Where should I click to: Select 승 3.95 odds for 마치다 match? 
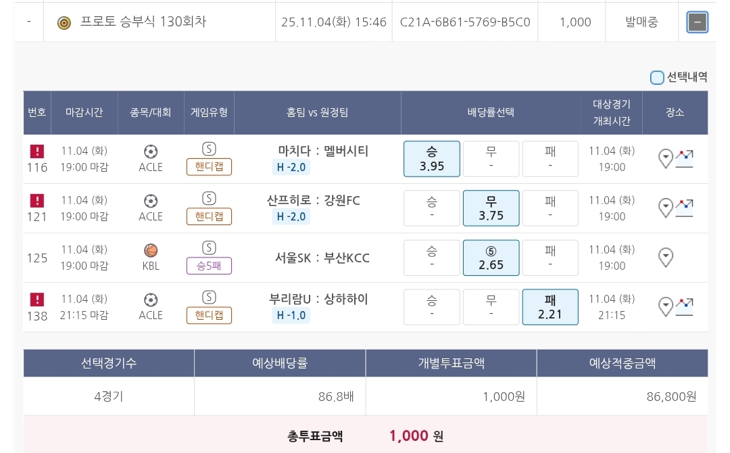coord(432,159)
